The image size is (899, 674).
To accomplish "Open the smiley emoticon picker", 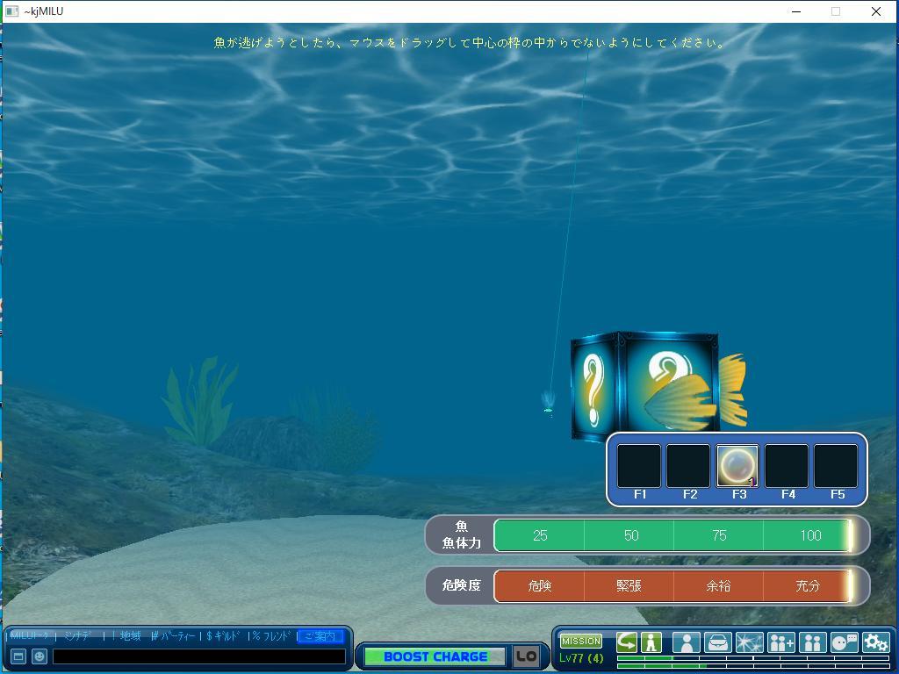I will [39, 656].
